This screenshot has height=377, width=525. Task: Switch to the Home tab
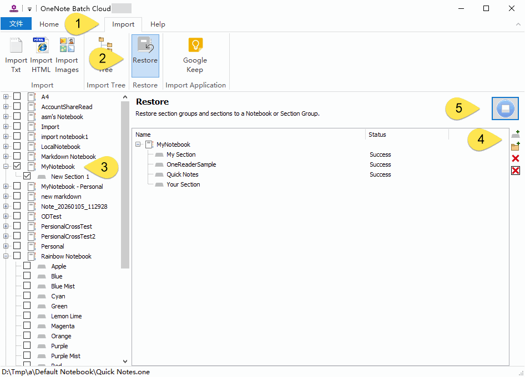tap(49, 24)
